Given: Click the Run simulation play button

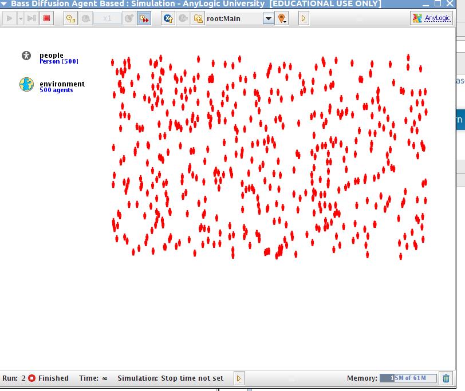Looking at the screenshot, I should click(x=9, y=18).
